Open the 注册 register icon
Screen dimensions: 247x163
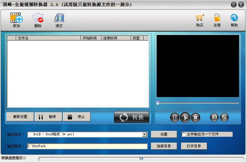[217, 18]
